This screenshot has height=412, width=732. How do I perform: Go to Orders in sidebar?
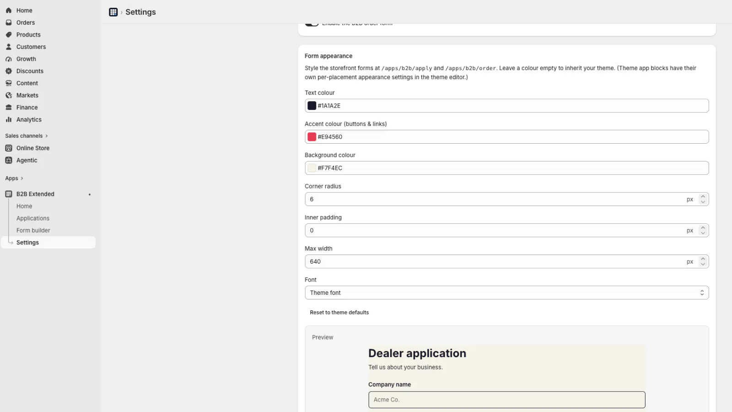pyautogui.click(x=26, y=22)
